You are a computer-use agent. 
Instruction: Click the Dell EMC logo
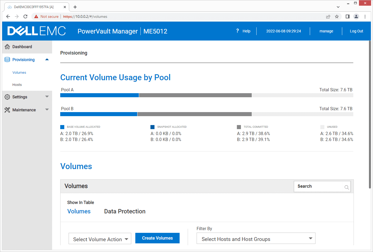pyautogui.click(x=36, y=31)
